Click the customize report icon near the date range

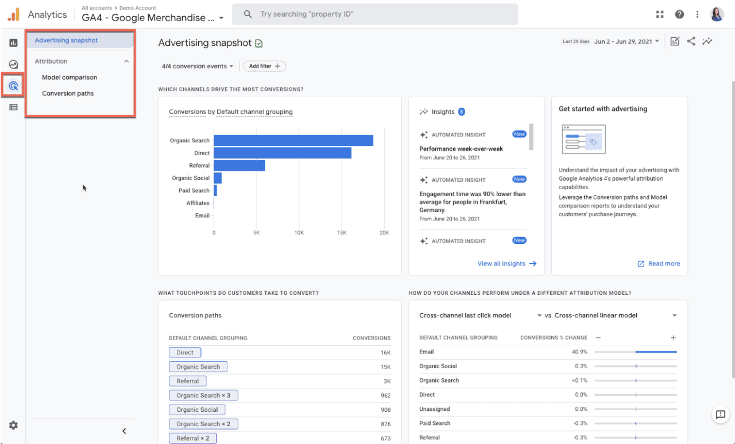click(x=674, y=41)
